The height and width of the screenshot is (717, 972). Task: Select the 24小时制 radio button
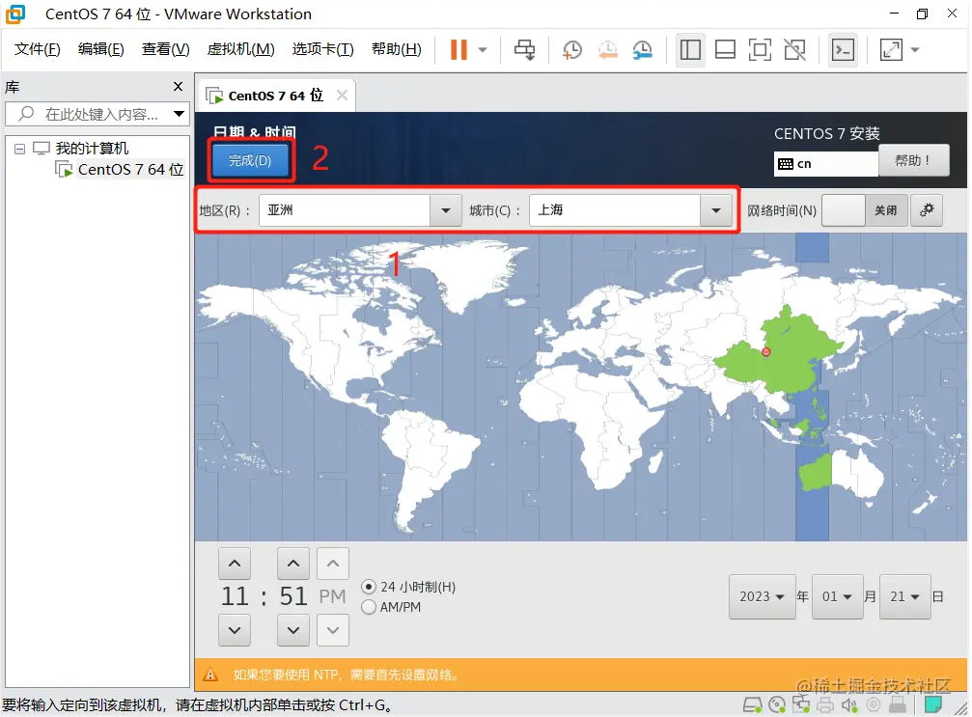click(x=368, y=587)
